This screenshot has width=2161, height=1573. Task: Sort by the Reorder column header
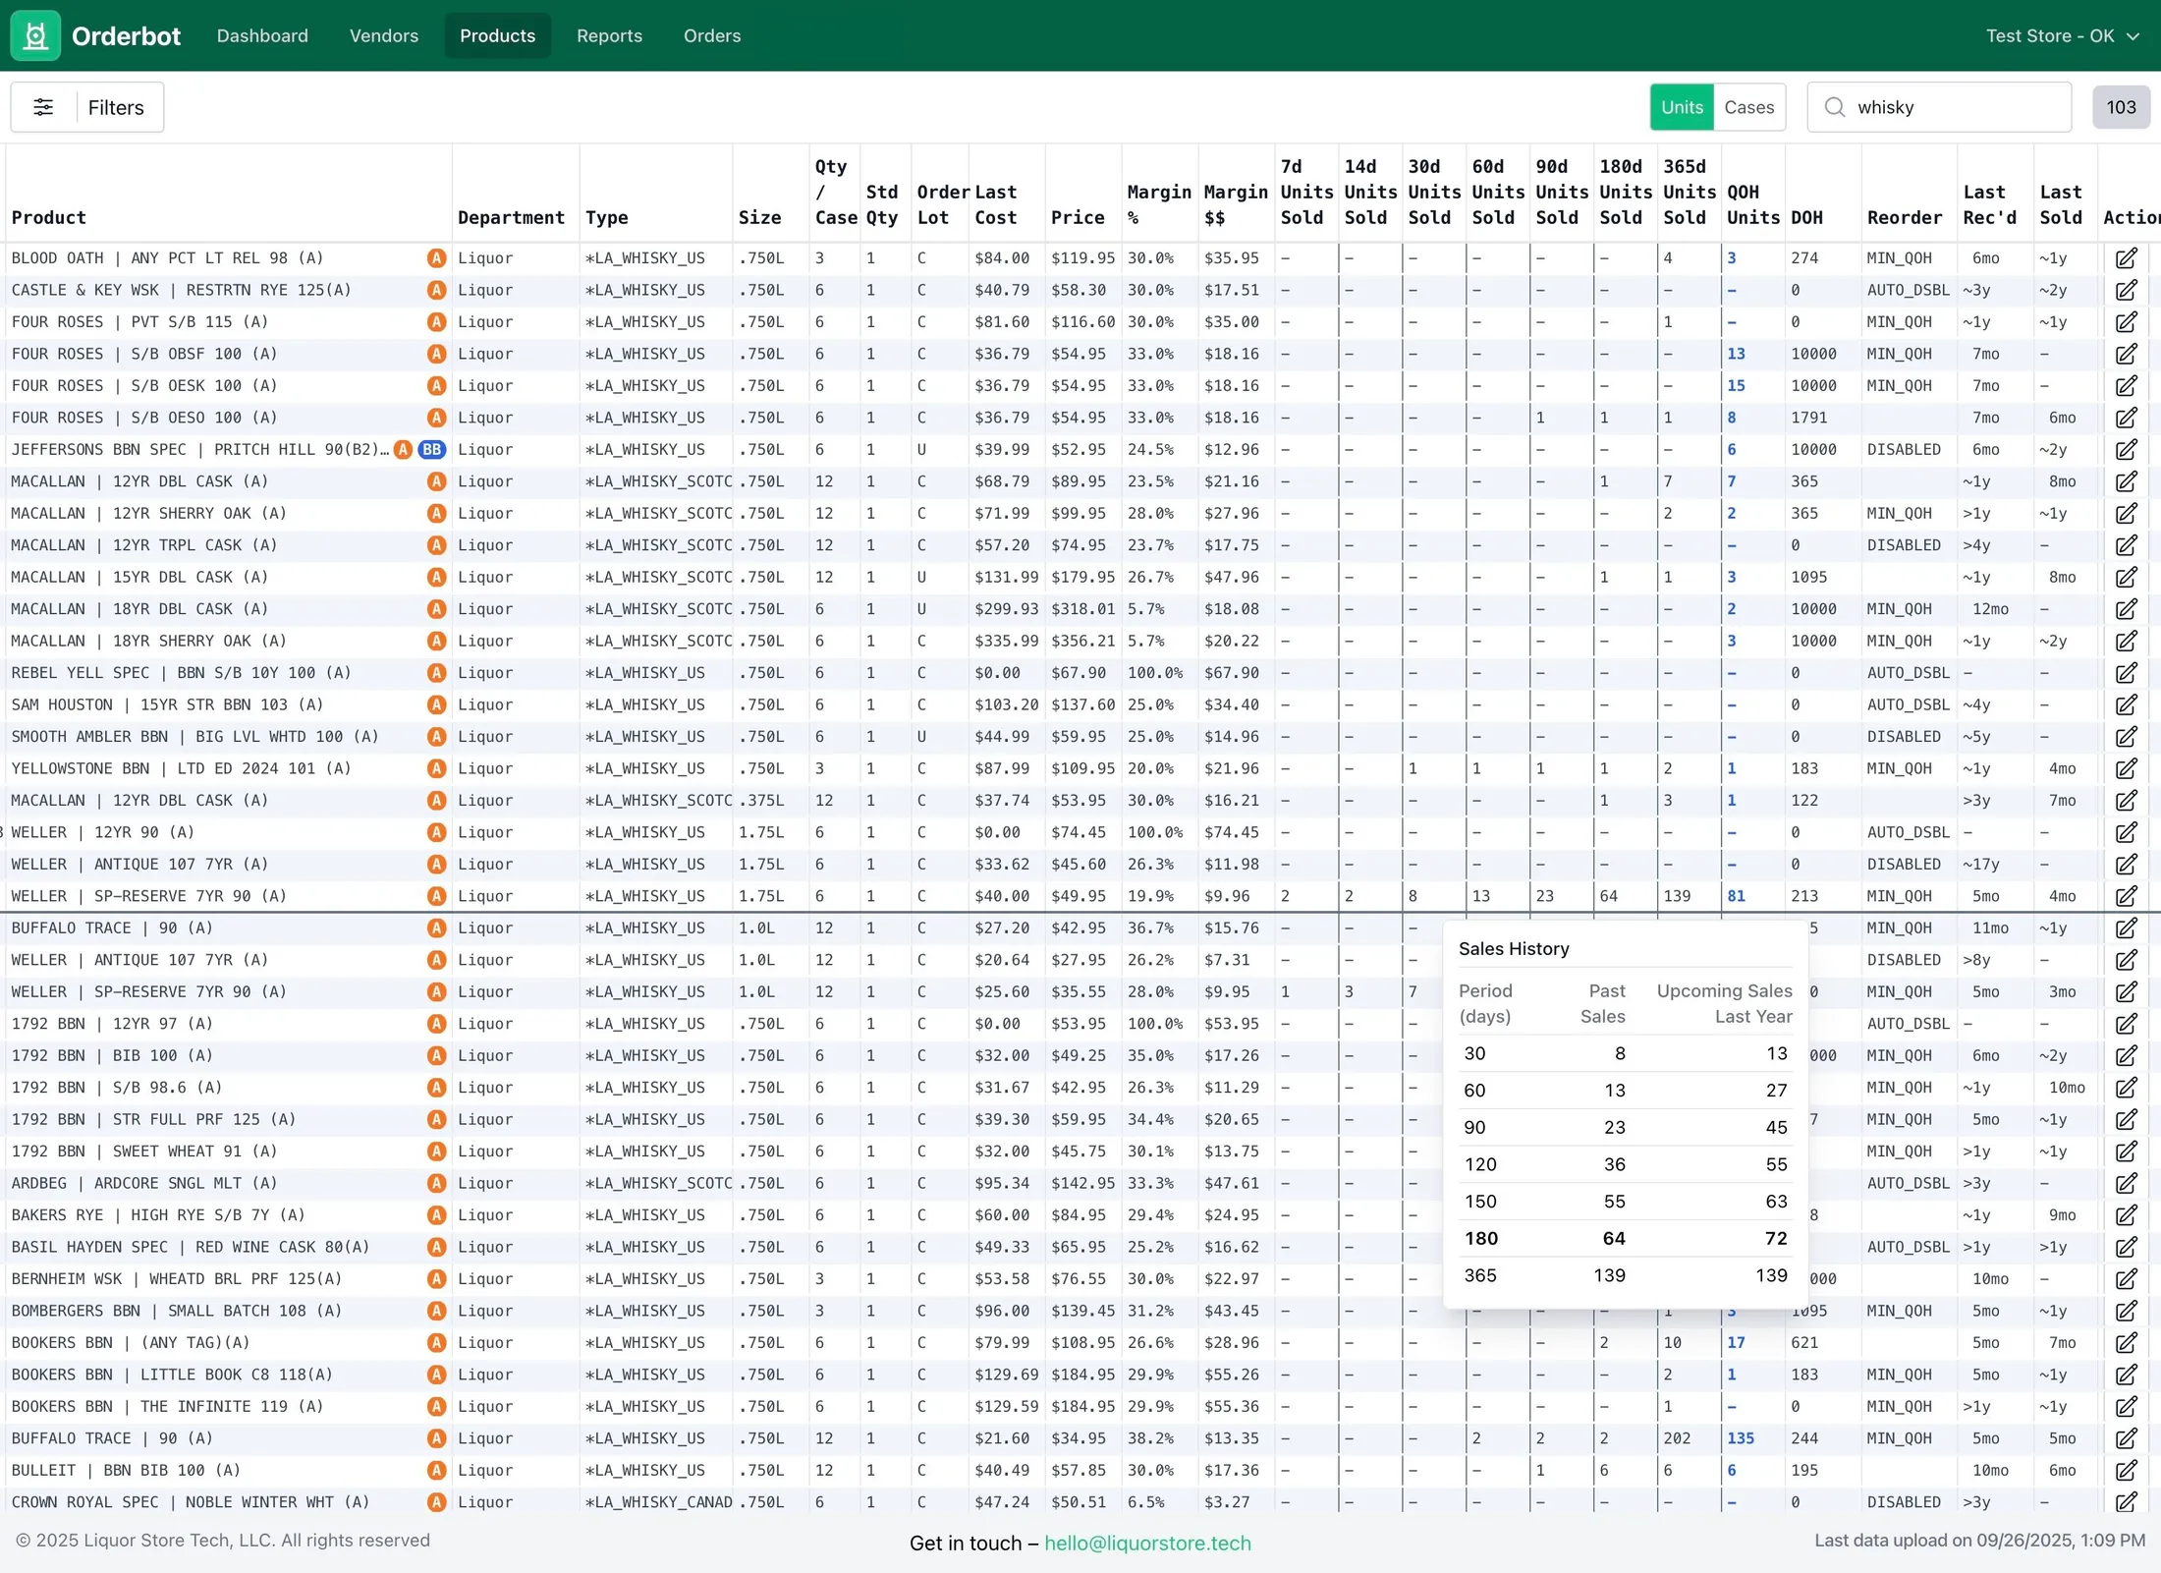(x=1904, y=218)
